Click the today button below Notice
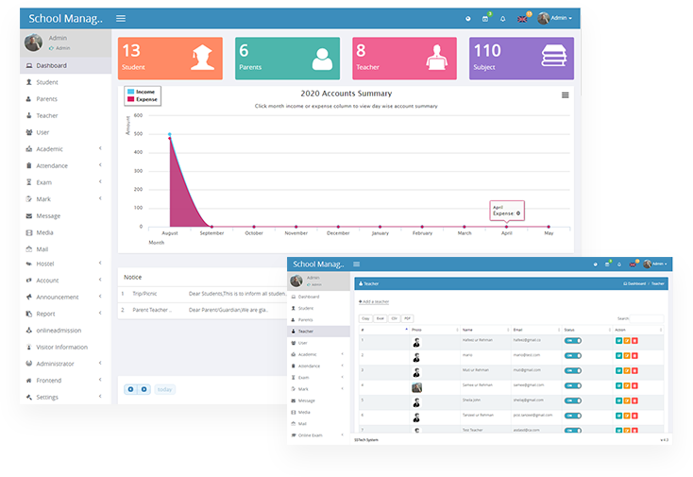The image size is (693, 477). [x=164, y=389]
